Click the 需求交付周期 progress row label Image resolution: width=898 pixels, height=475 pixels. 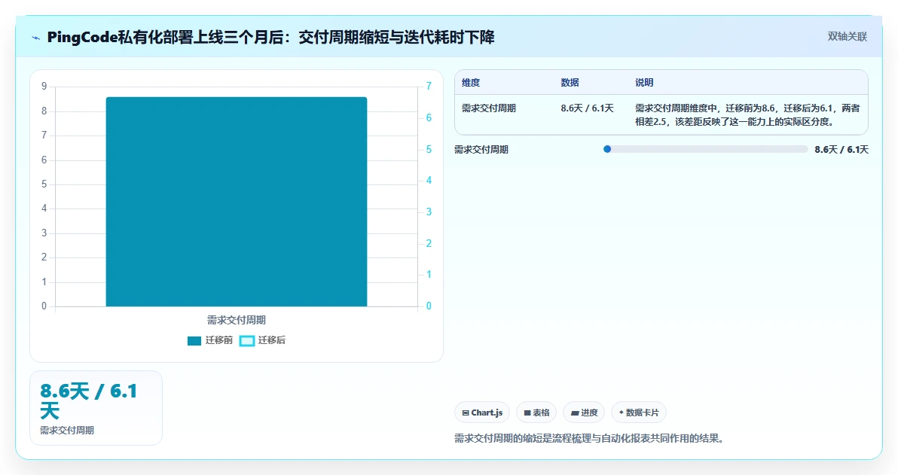pyautogui.click(x=481, y=149)
